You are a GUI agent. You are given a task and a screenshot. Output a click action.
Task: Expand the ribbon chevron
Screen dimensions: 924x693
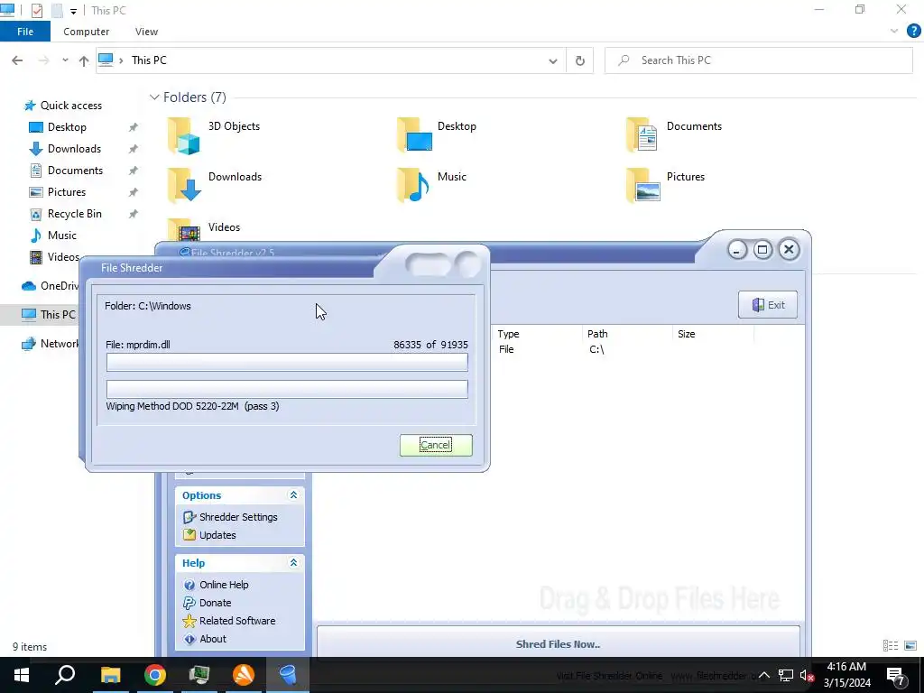click(x=894, y=32)
